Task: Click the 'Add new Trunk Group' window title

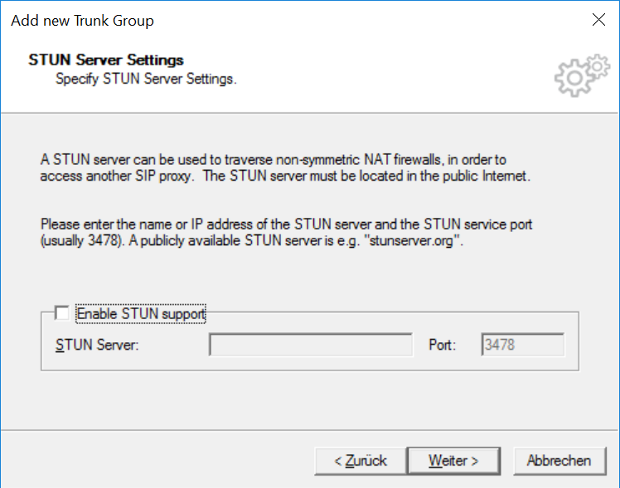Action: click(x=82, y=21)
